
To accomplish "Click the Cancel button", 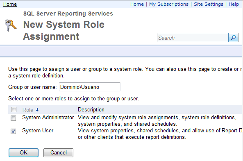I will tap(58, 153).
